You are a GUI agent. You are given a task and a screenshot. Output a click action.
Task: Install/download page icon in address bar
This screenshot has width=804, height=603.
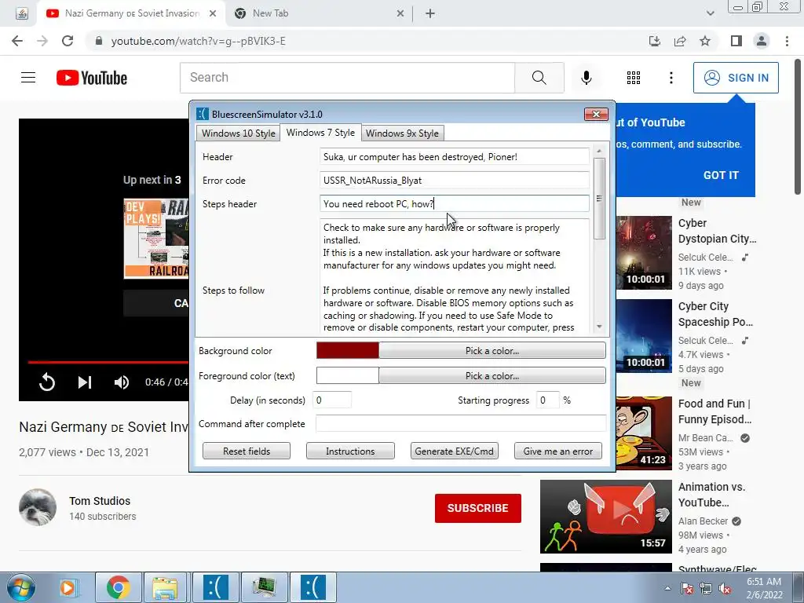pos(655,41)
